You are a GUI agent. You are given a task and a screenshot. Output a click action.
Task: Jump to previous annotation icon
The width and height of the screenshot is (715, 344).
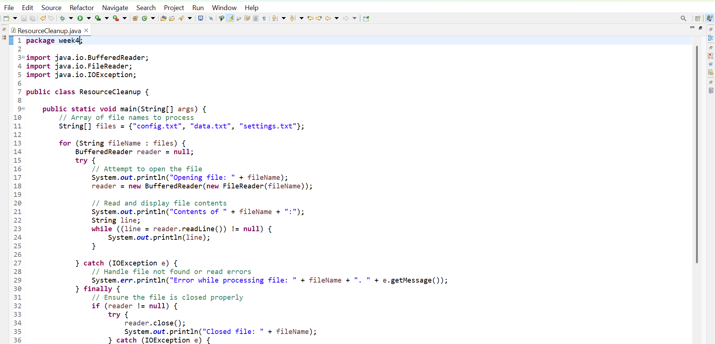tap(293, 18)
